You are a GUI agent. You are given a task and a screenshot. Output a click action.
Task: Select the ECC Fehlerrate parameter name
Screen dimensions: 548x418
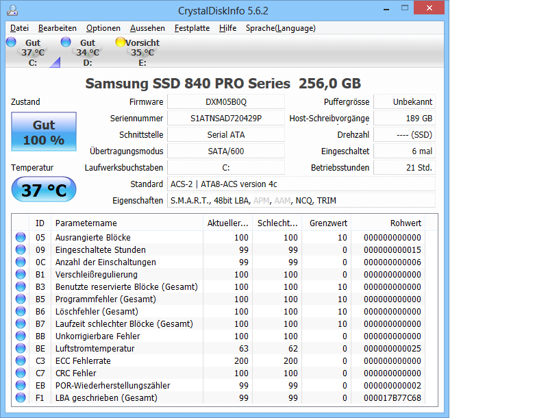tap(83, 360)
